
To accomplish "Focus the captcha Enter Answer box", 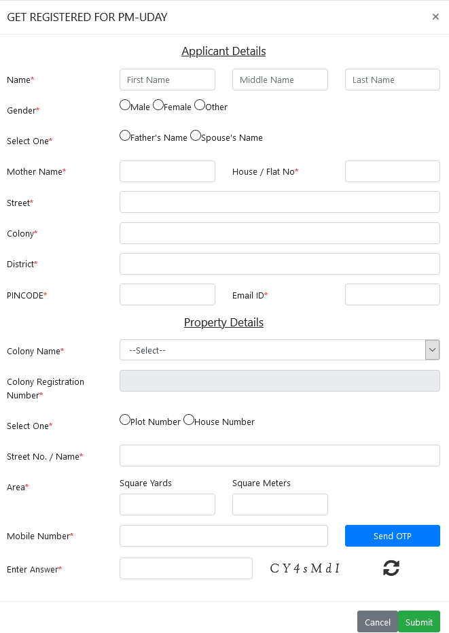I will point(185,568).
